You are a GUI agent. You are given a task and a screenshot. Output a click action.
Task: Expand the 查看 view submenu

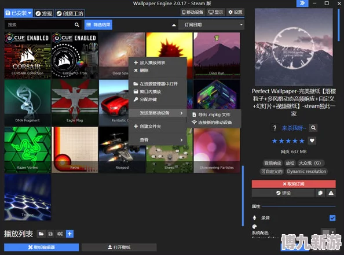[158, 140]
